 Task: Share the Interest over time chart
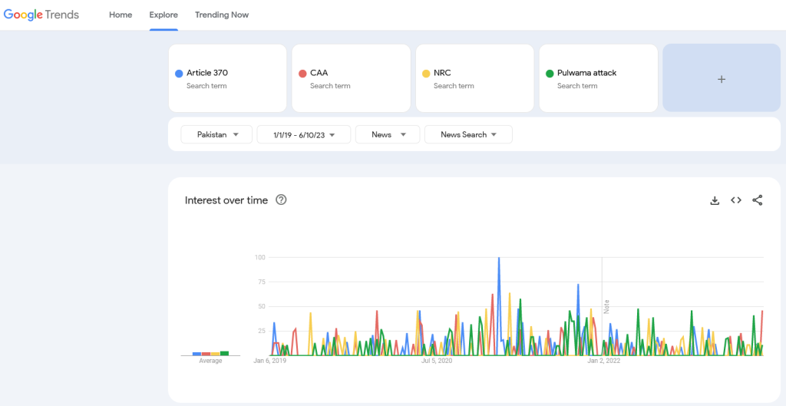click(x=757, y=200)
